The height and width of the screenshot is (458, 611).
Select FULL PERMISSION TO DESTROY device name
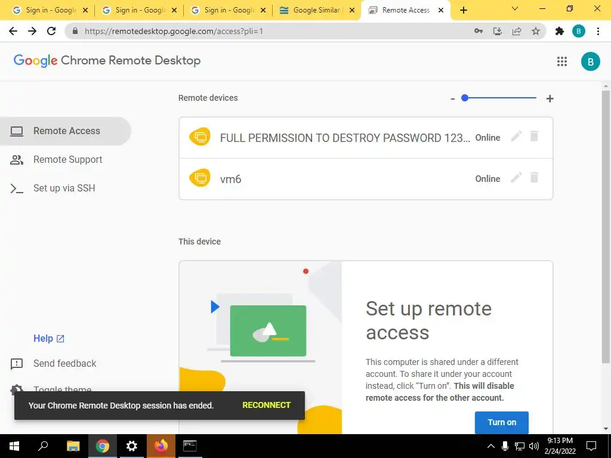point(345,138)
